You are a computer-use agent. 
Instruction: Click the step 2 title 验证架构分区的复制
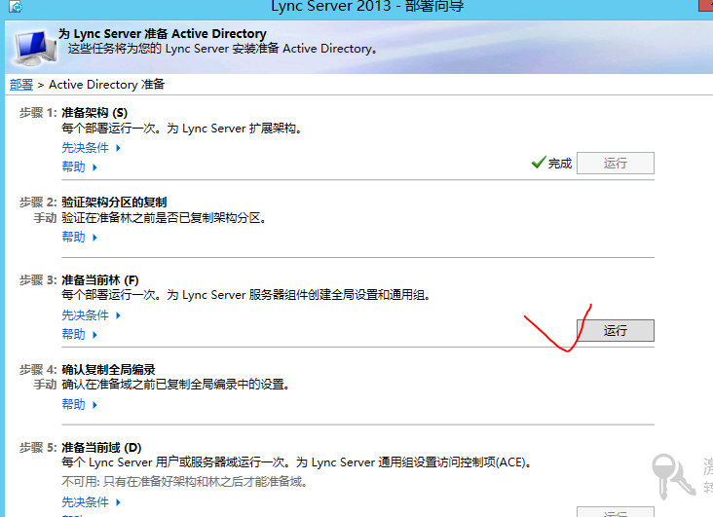tap(114, 202)
